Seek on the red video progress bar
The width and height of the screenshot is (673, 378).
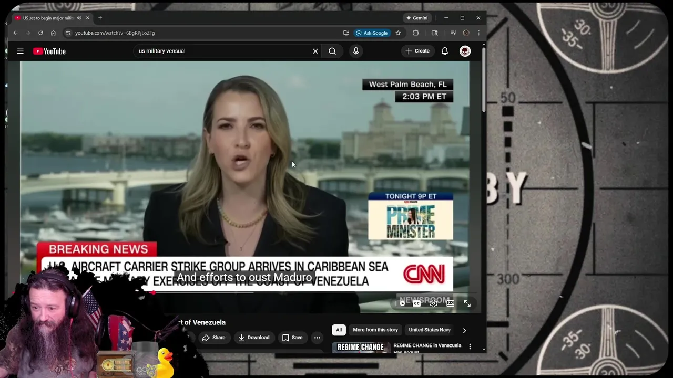point(244,292)
